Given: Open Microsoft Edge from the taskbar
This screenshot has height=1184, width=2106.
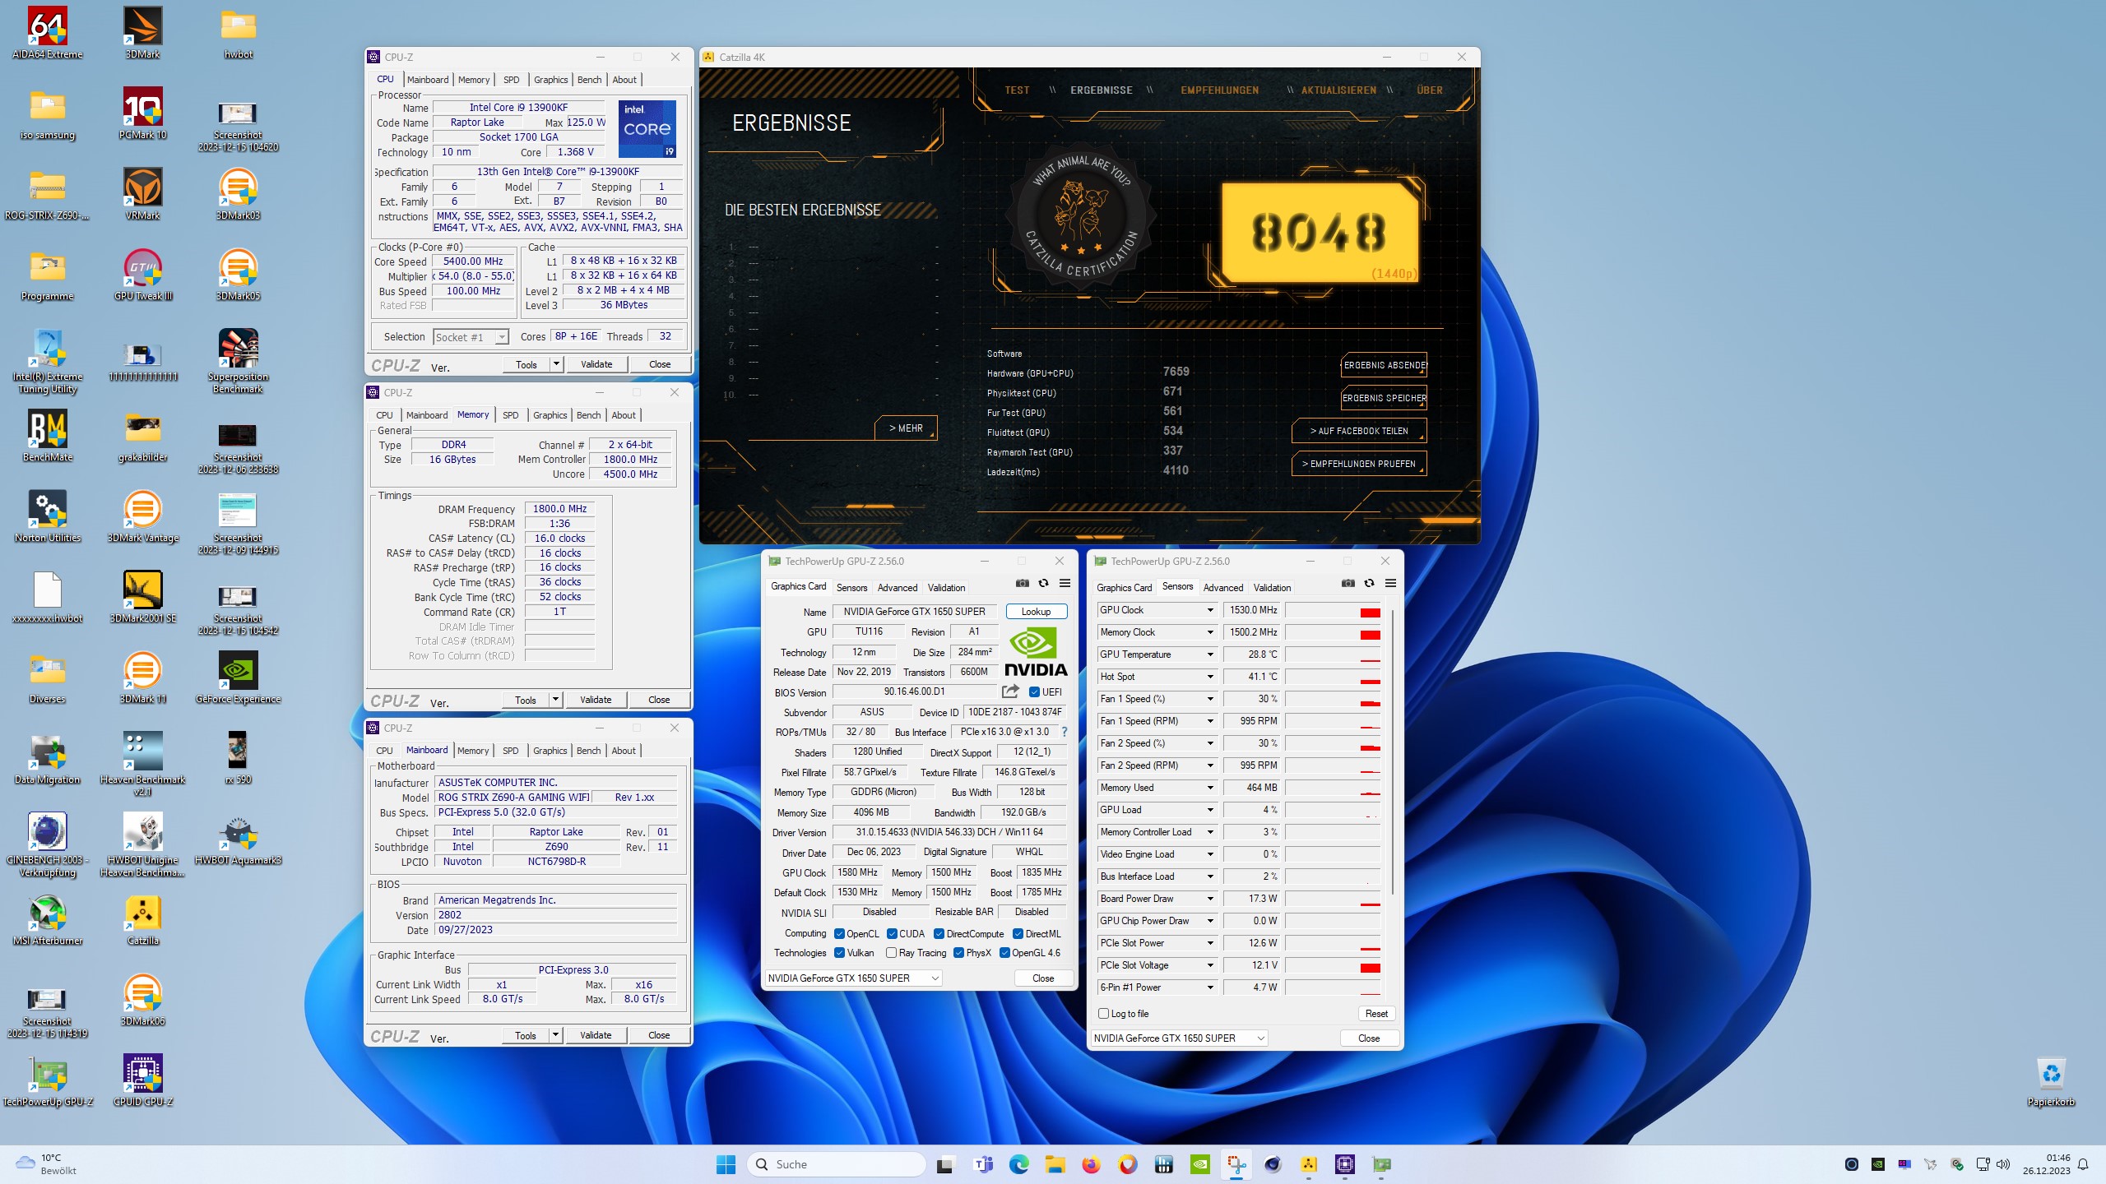Looking at the screenshot, I should tap(1018, 1164).
